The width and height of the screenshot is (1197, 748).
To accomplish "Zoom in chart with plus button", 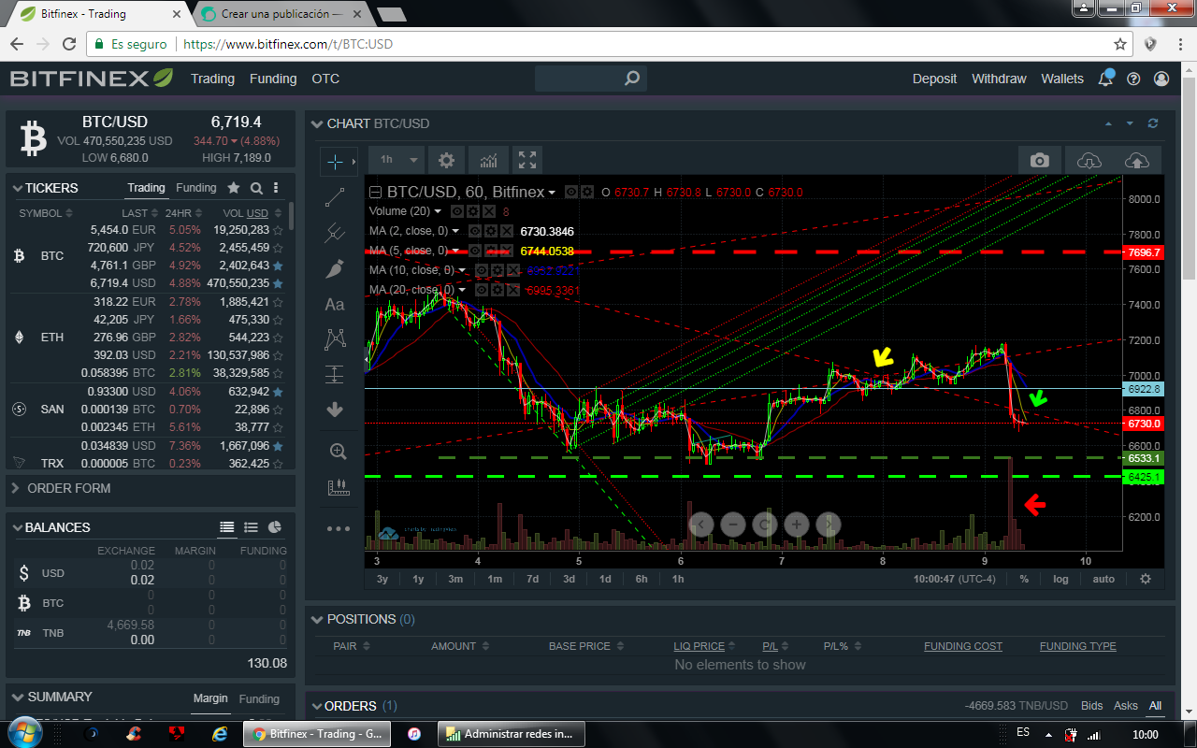I will coord(797,525).
